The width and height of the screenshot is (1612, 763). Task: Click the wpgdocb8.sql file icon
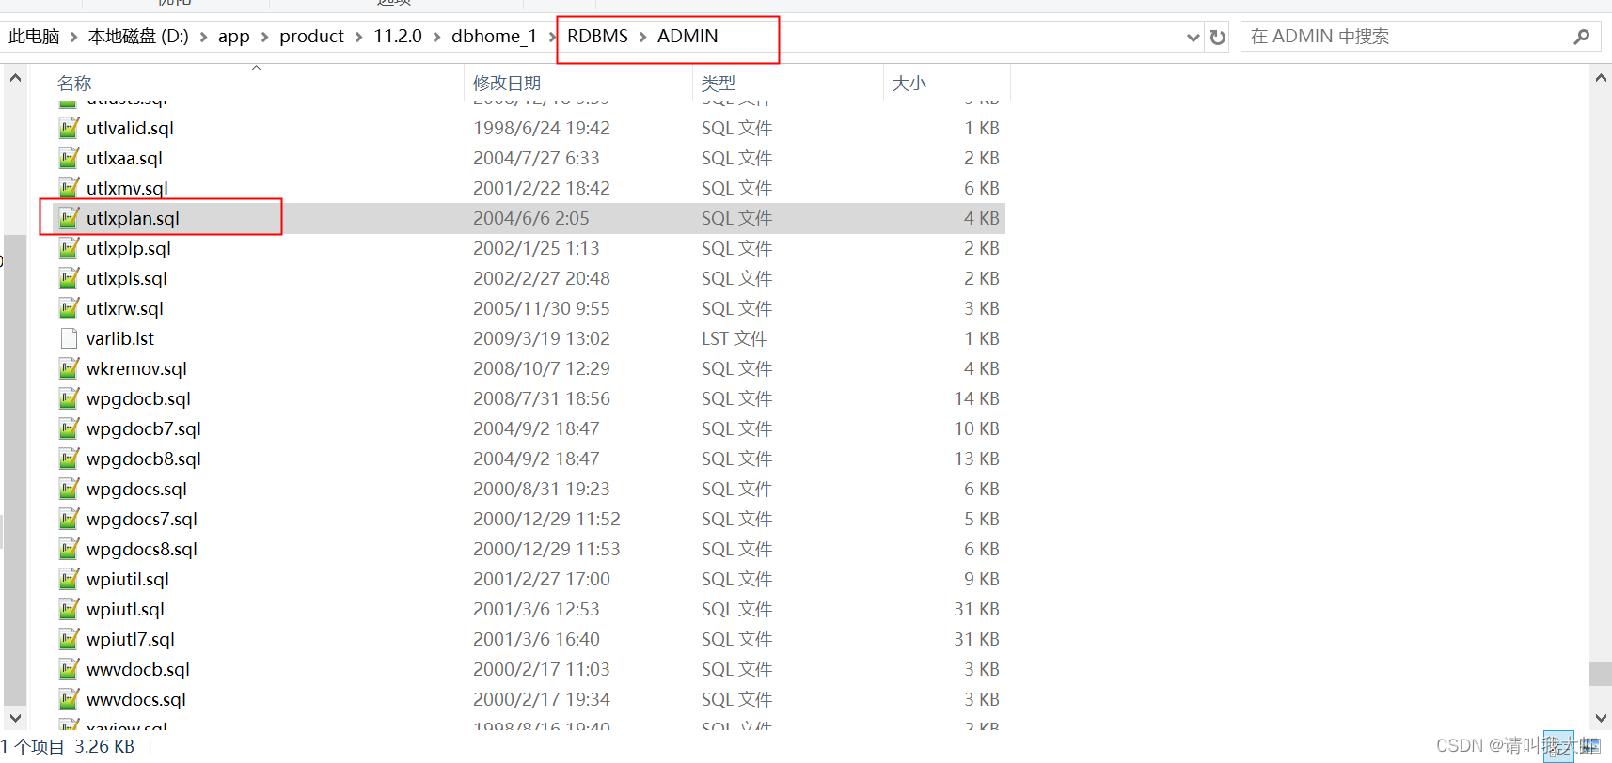pos(69,459)
